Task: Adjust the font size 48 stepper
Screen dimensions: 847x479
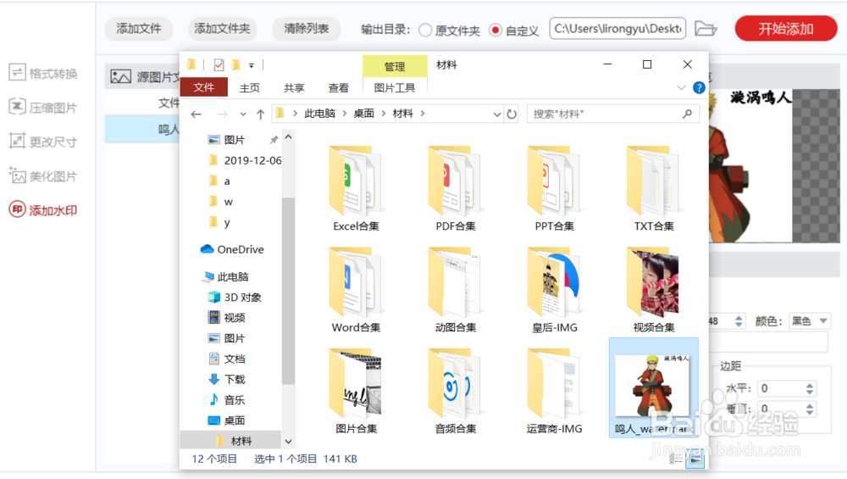Action: tap(739, 321)
